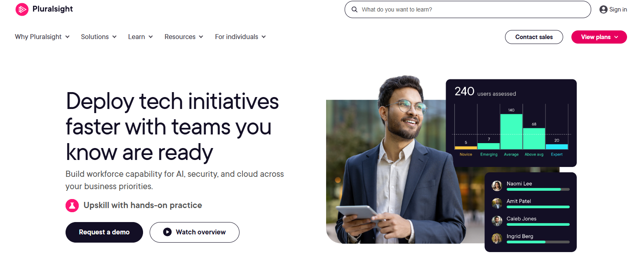Open the Solutions menu
The width and height of the screenshot is (639, 264).
(x=99, y=37)
